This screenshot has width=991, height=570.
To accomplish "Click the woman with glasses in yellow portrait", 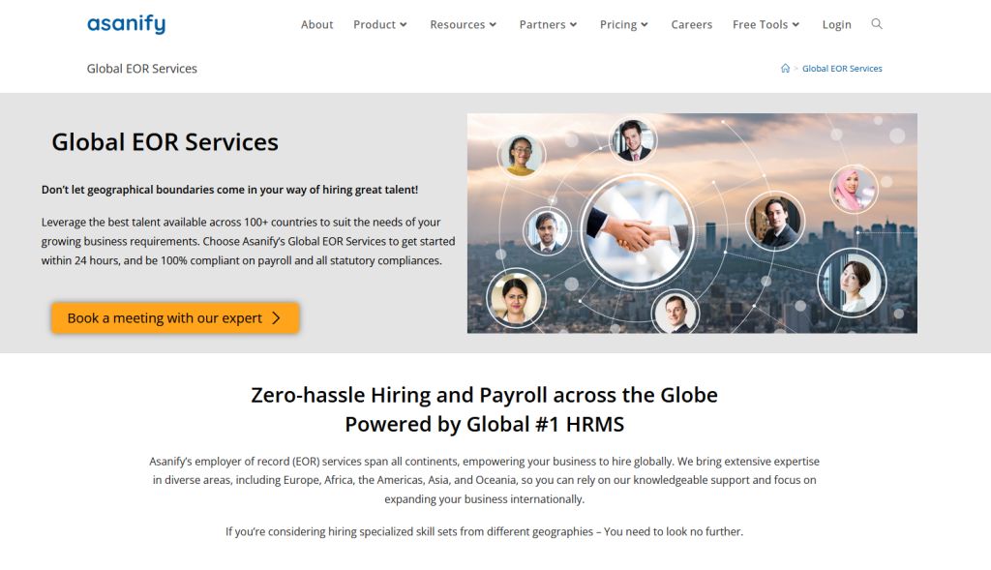I will tap(522, 156).
